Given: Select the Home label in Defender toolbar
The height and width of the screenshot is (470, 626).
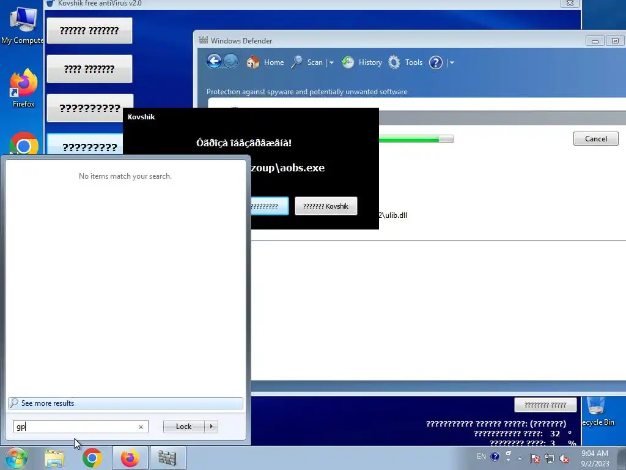Looking at the screenshot, I should (274, 62).
